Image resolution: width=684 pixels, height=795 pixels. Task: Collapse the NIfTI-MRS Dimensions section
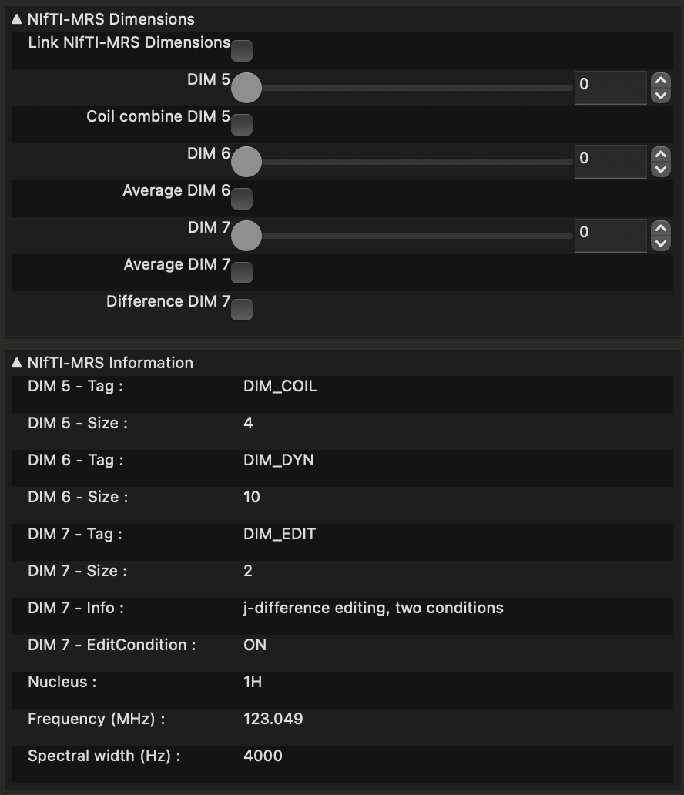pos(17,19)
